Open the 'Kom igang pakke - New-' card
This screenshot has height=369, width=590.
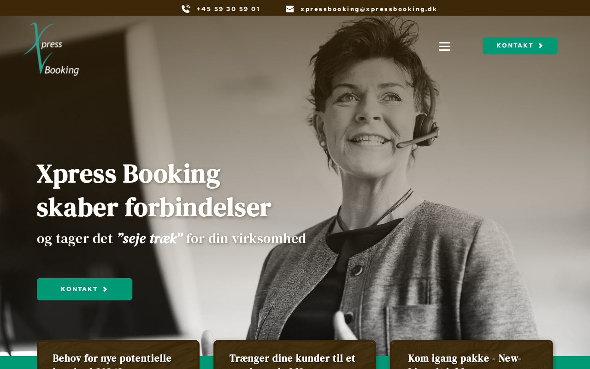click(472, 355)
